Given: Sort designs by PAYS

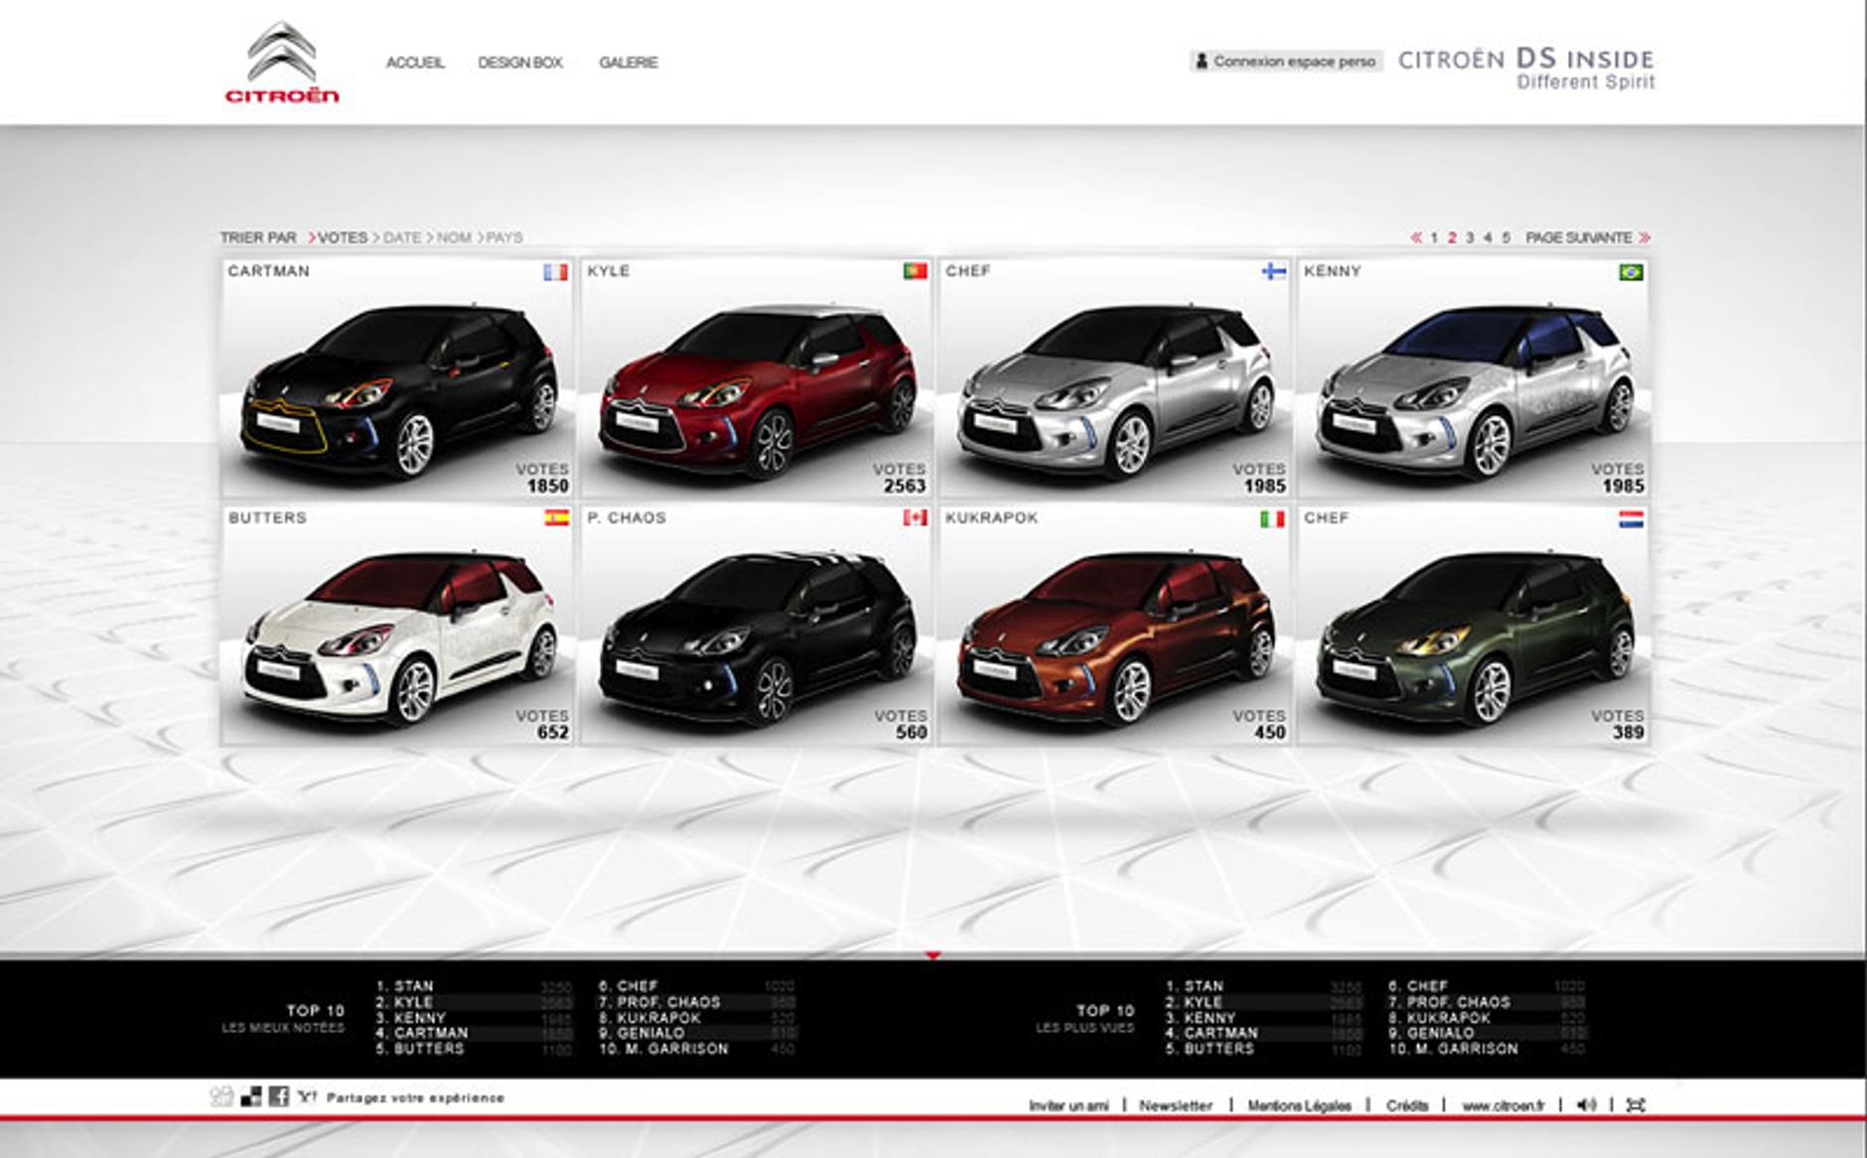Looking at the screenshot, I should [504, 237].
